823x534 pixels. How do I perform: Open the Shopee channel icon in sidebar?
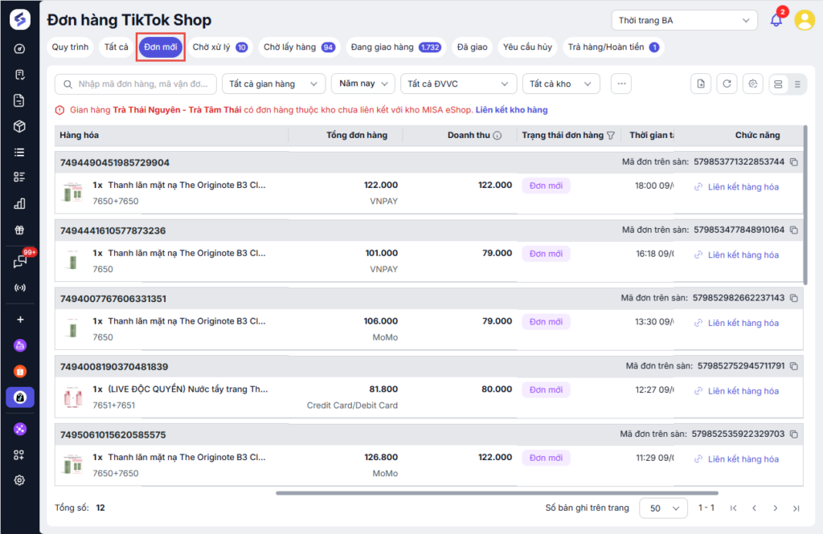(x=20, y=372)
